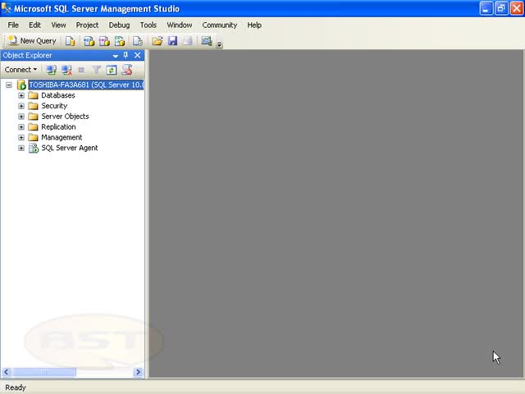This screenshot has width=525, height=394.
Task: Select the Replication tree item
Action: tap(58, 127)
